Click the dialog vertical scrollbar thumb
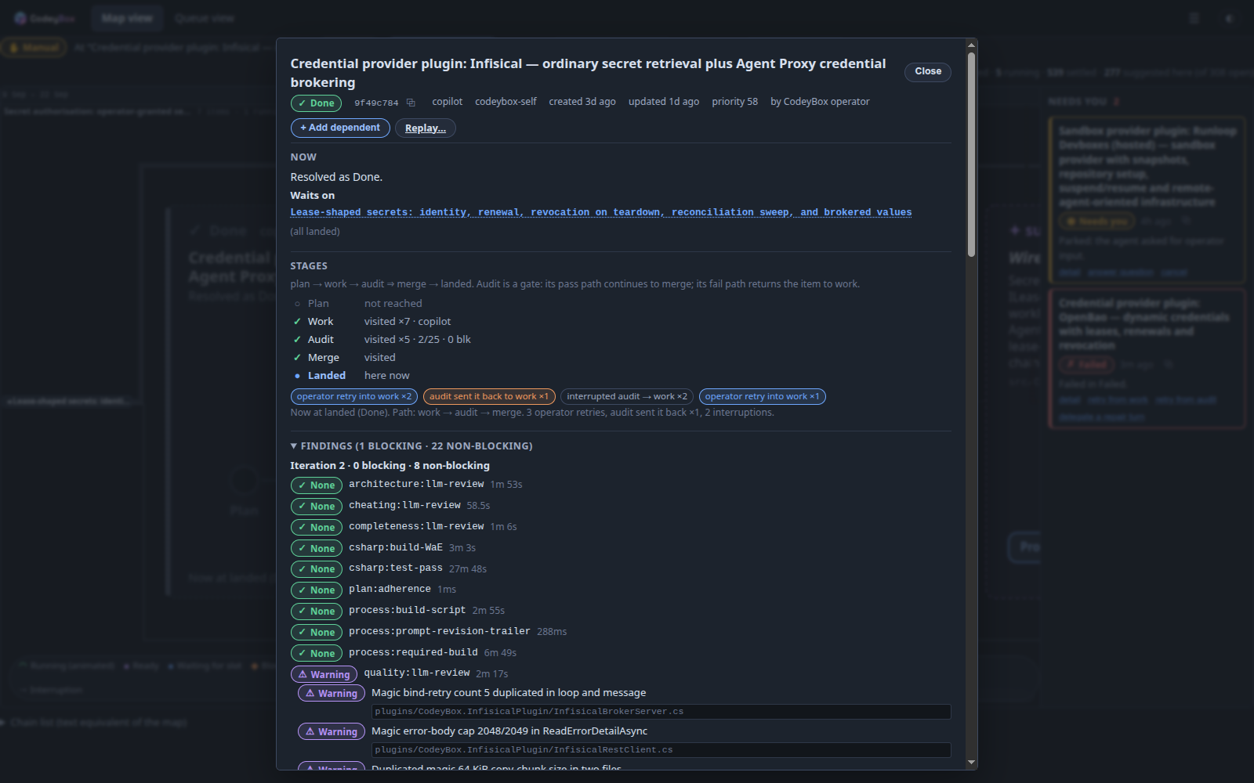 point(972,154)
